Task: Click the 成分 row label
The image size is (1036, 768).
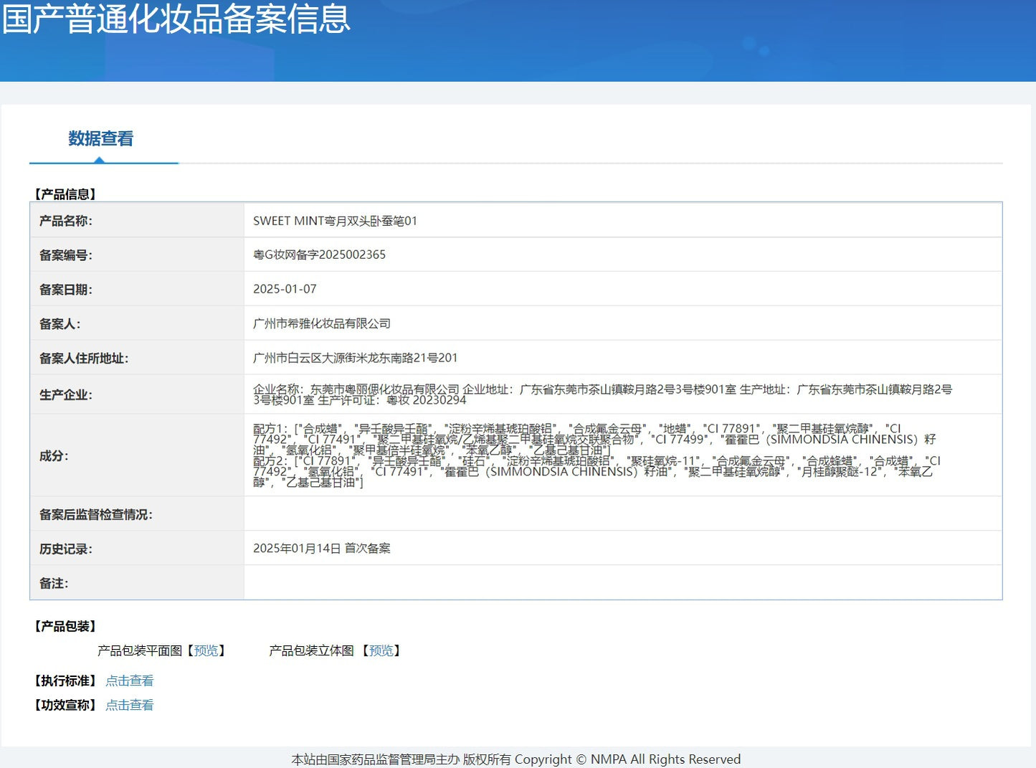Action: (54, 455)
